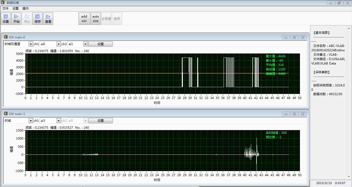Maximize the SW main-0 sub-window

(x=294, y=37)
